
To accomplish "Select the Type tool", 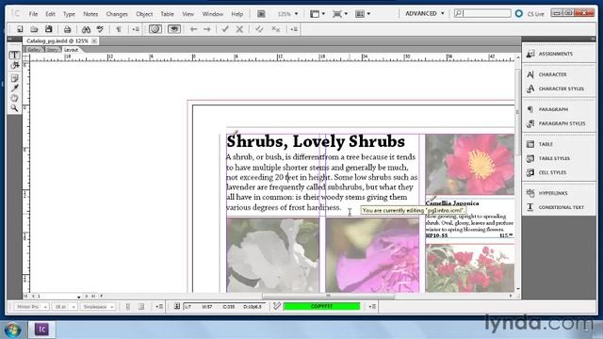I will coord(14,56).
